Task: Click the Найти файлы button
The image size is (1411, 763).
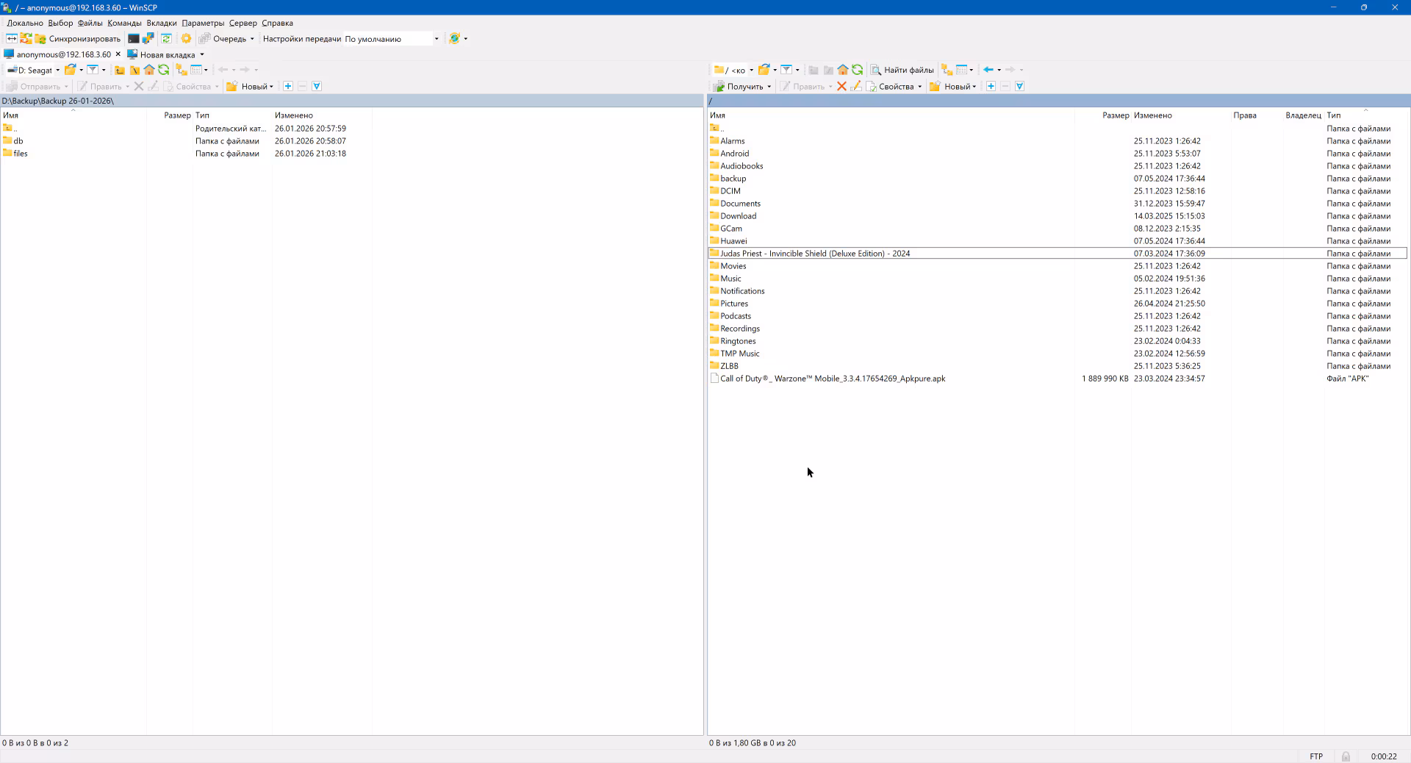Action: point(902,70)
